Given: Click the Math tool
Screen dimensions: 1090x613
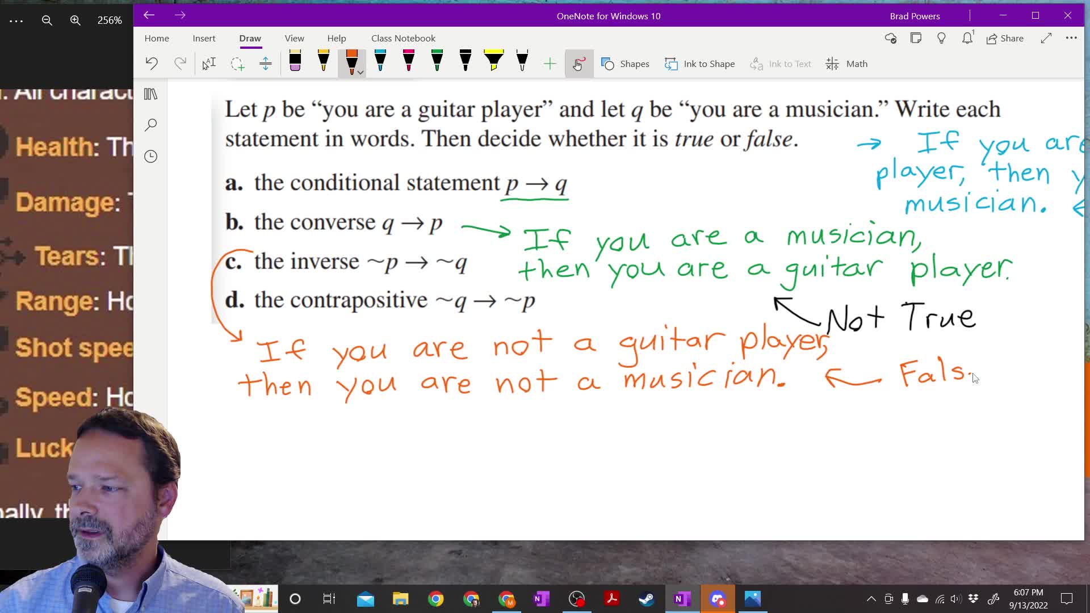Looking at the screenshot, I should click(x=846, y=64).
